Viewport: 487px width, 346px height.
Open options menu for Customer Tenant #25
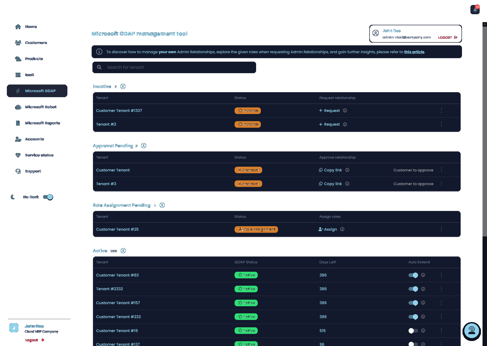pos(441,229)
